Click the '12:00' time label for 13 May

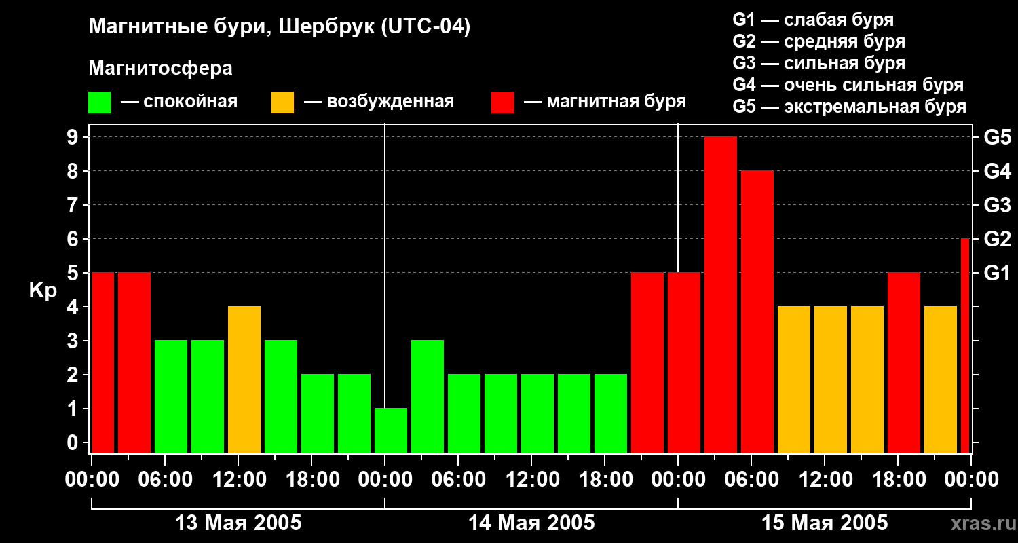(238, 480)
